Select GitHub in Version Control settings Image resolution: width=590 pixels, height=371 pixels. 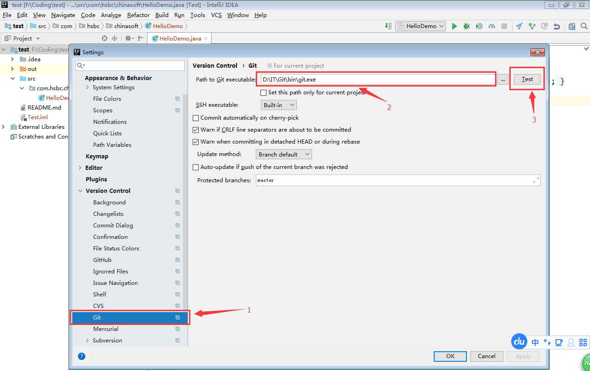pos(102,260)
